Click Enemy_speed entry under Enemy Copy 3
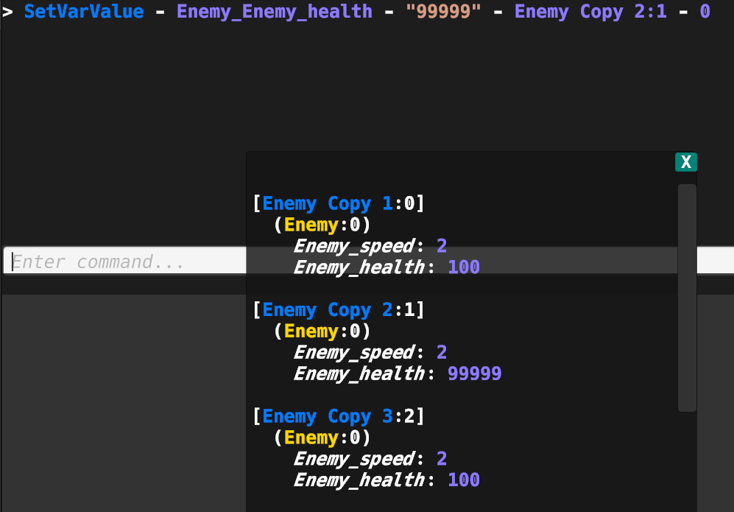This screenshot has width=734, height=512. (x=370, y=459)
